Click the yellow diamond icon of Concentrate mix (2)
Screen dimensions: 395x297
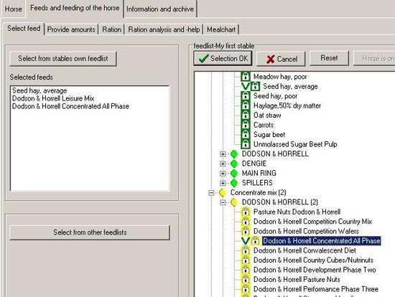[x=223, y=192]
